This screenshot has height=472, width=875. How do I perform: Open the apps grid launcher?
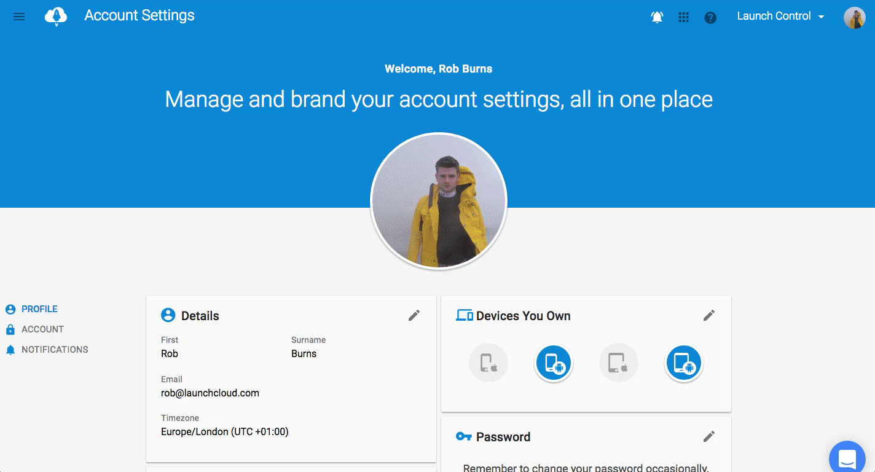683,17
